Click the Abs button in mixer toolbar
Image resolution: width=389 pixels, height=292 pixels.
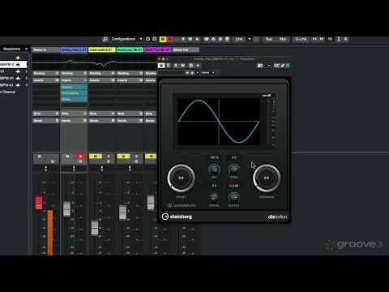pos(283,39)
